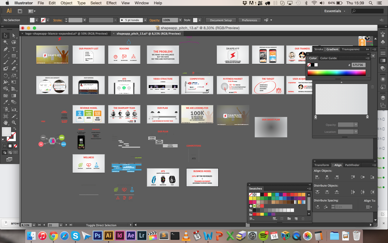Switch to logo-shapeapp-bianco-expanded.ai document tab
388x243 pixels.
(x=67, y=33)
